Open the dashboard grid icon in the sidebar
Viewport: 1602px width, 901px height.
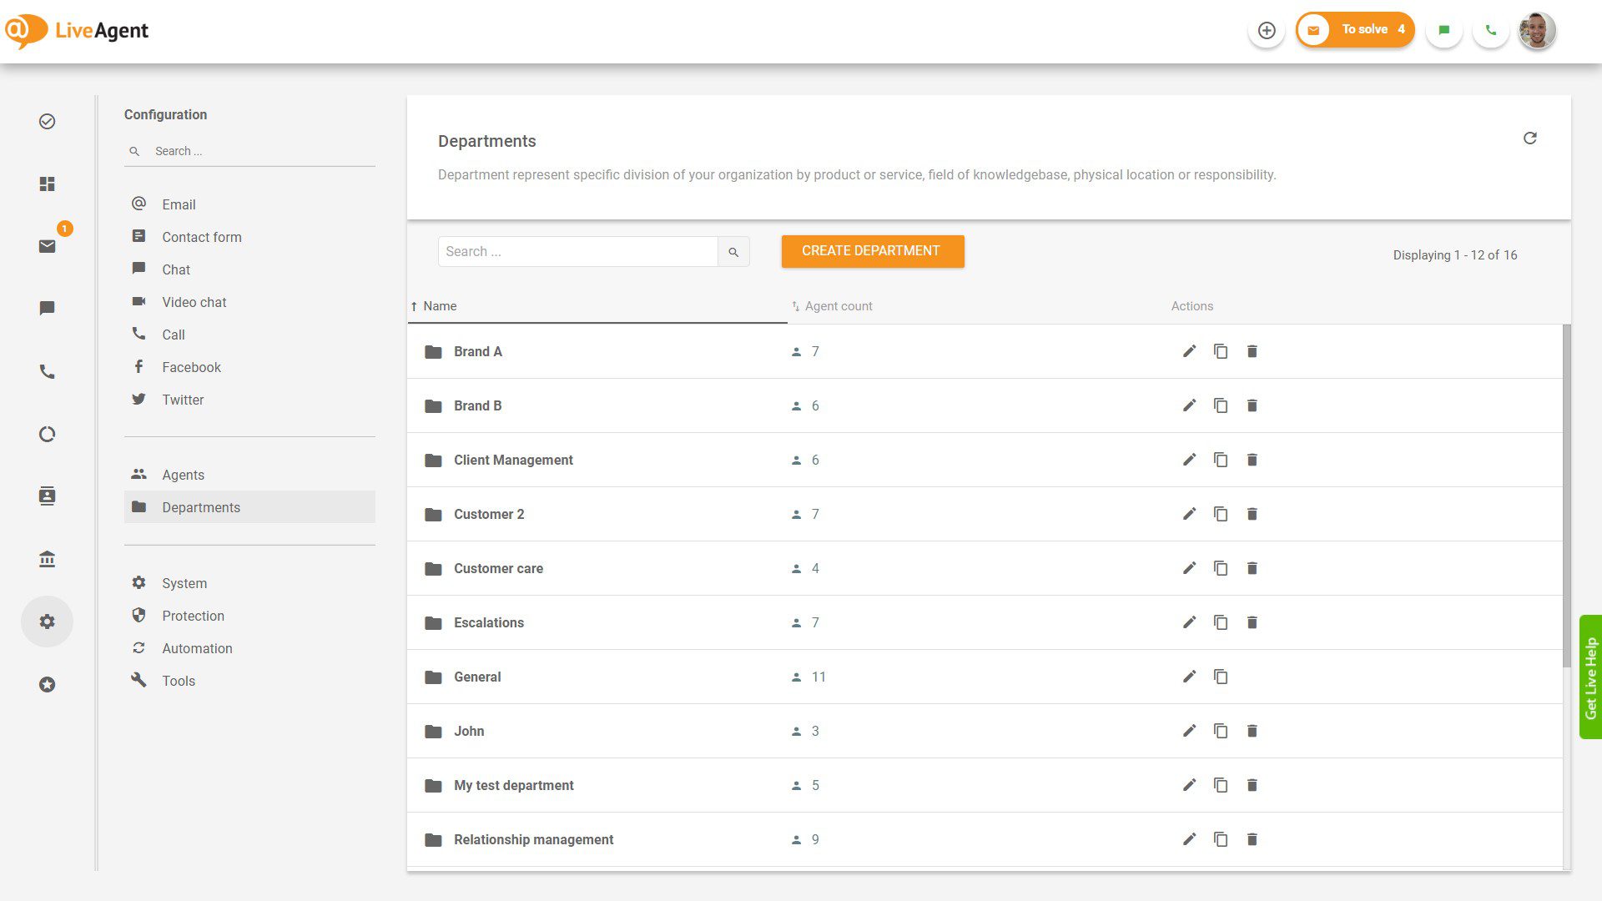47,184
